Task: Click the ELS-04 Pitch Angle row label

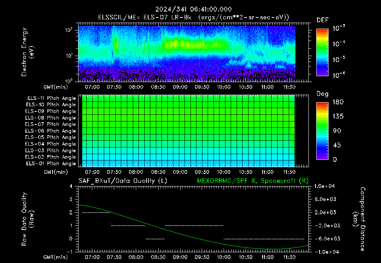Action: point(51,144)
